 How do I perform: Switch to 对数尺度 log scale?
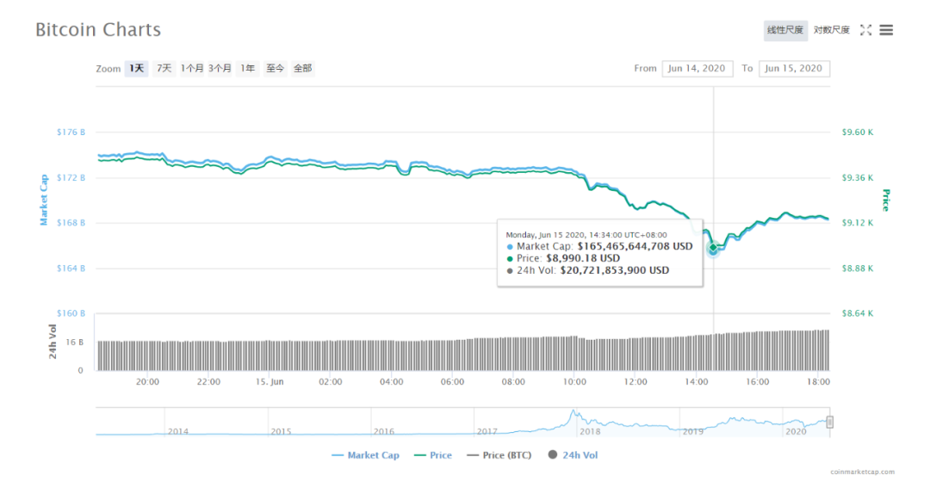[832, 30]
